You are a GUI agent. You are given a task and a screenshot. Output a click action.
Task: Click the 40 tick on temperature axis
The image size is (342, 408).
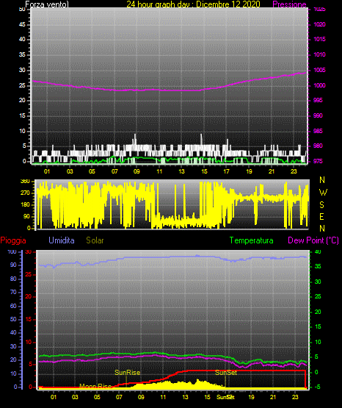click(318, 251)
